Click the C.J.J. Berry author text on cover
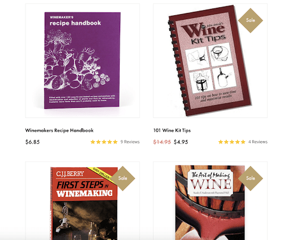 (70, 174)
